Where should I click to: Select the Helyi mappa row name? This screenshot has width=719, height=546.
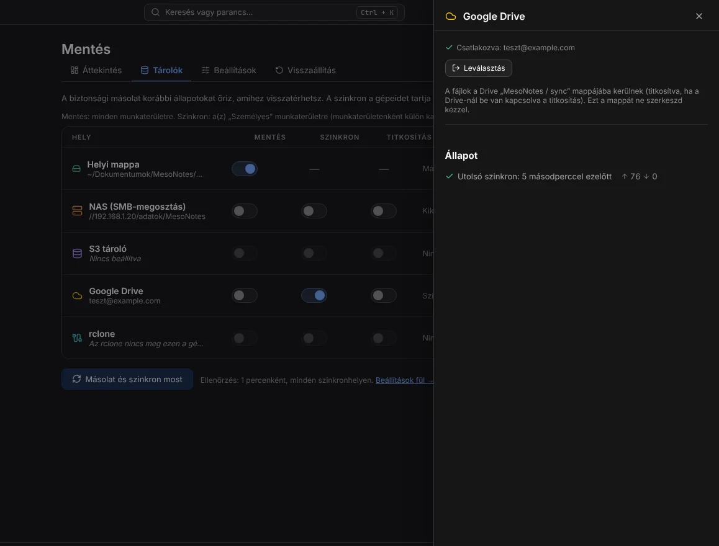coord(113,164)
